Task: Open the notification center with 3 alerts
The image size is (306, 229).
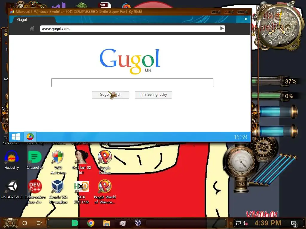Action: pyautogui.click(x=294, y=224)
